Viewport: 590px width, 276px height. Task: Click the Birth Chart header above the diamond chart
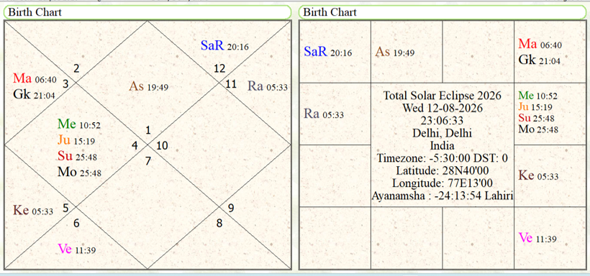147,12
